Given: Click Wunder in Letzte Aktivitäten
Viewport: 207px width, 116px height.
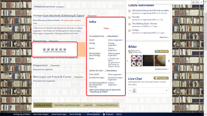Looking at the screenshot, I should point(136,17).
